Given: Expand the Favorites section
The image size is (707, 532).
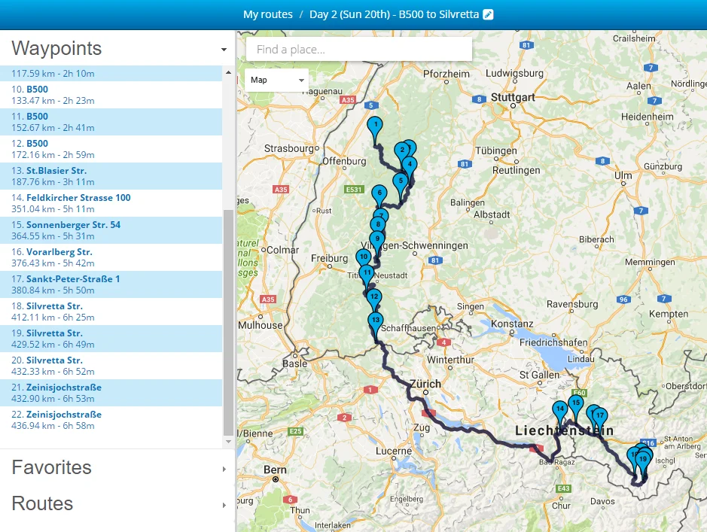Looking at the screenshot, I should tap(224, 469).
